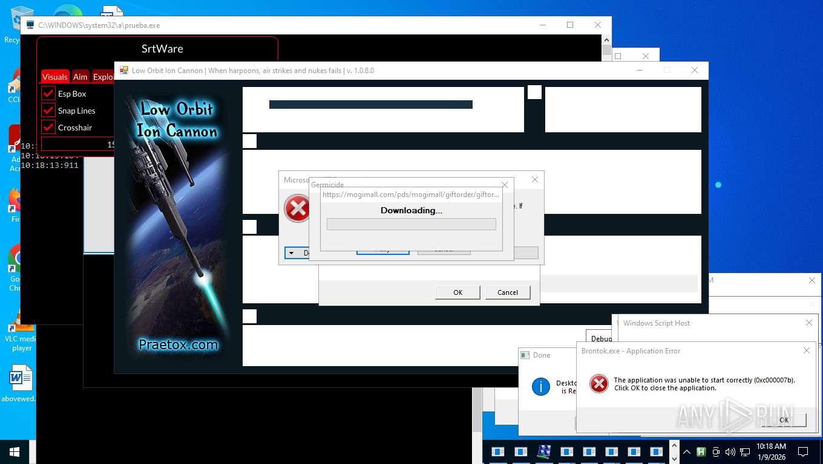Image resolution: width=823 pixels, height=464 pixels.
Task: Open the Low Orbit Ion Cannon title icon
Action: [x=124, y=70]
